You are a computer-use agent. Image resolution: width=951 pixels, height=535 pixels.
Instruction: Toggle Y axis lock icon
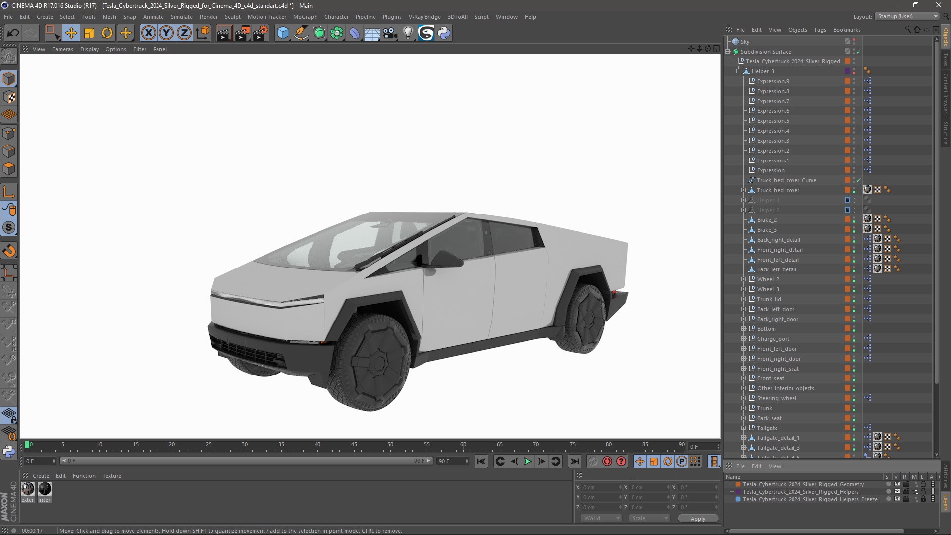coord(166,33)
